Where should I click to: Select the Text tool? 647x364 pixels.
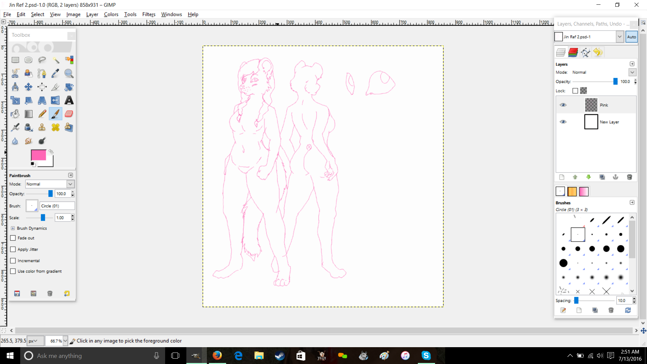click(x=69, y=100)
